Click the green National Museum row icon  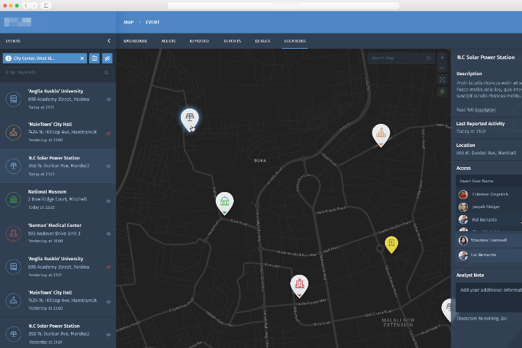14,200
